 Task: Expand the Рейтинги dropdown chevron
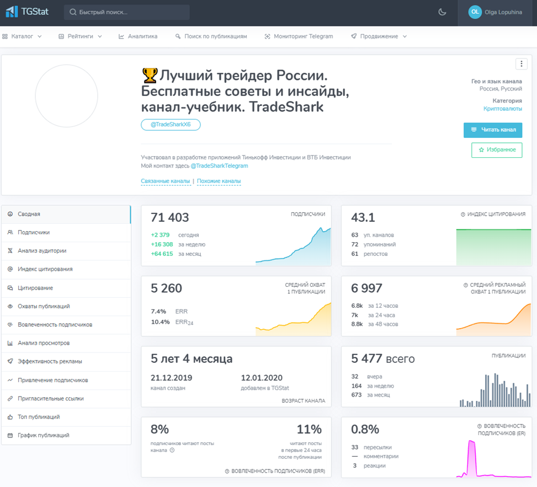100,36
